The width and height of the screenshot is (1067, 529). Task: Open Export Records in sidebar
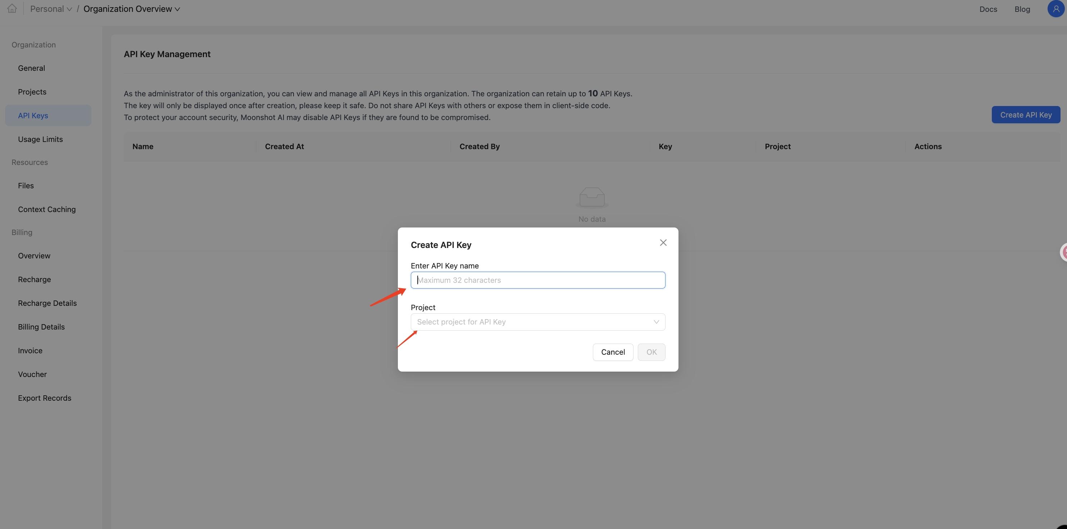pyautogui.click(x=44, y=398)
